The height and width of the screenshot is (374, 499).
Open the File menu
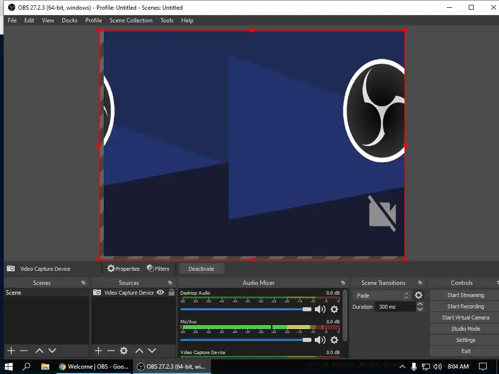click(12, 20)
